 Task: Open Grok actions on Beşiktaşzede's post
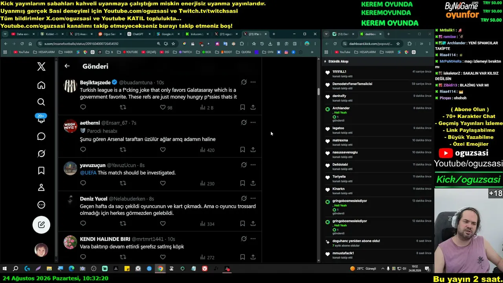244,82
